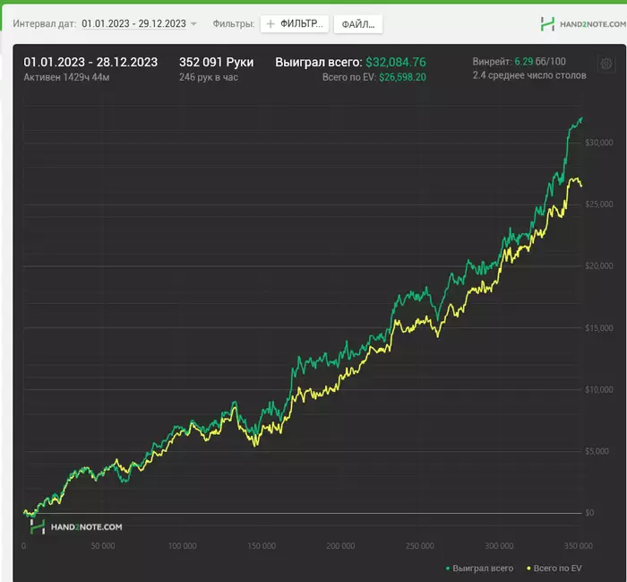Click the yellow dot legend marker for Всего по EV
Viewport: 627px width, 582px height.
click(x=528, y=569)
